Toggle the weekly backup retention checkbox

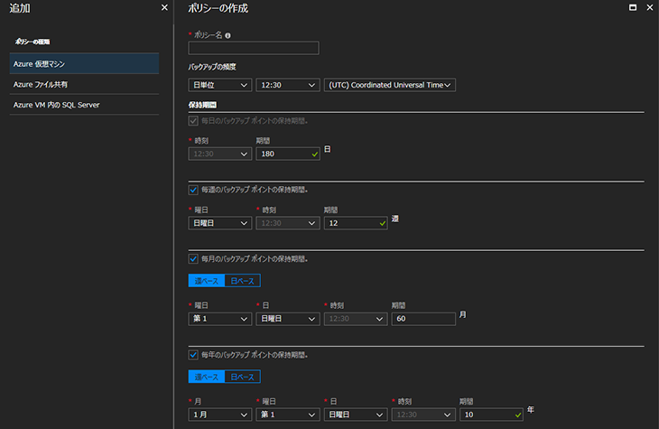pyautogui.click(x=193, y=190)
